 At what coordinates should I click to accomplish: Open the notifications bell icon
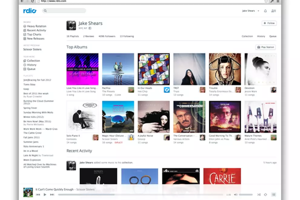(x=265, y=11)
